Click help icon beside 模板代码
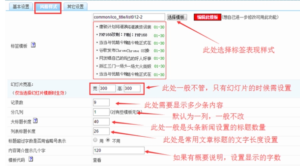This screenshot has height=166, width=300. [x=31, y=159]
